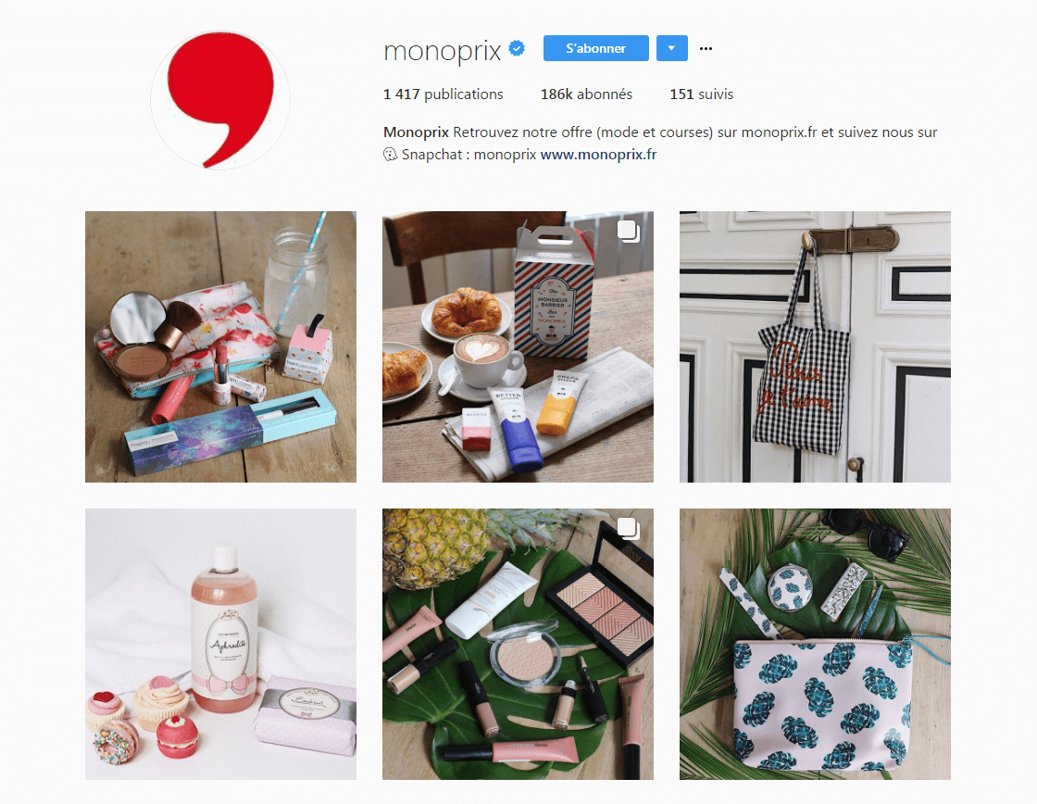Click the 1 417 publications count
Screen dimensions: 1037x804
pos(444,94)
